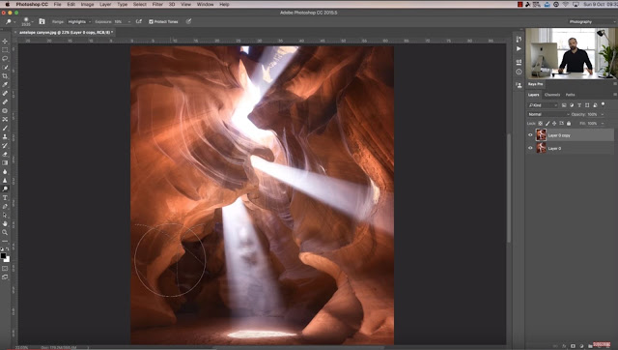Switch to the Paths tab
The width and height of the screenshot is (618, 350).
(x=570, y=95)
